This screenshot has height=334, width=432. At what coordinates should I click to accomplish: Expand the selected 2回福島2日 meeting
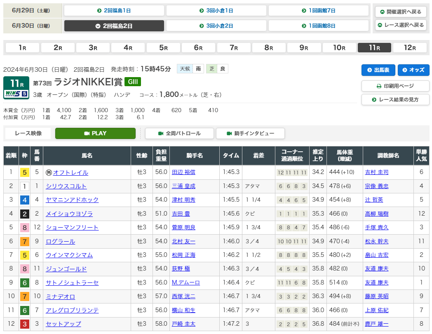tap(114, 26)
